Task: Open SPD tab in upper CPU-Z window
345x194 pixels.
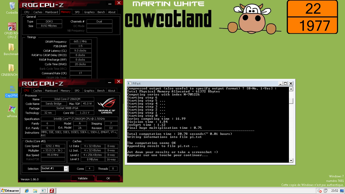Action: (77, 12)
